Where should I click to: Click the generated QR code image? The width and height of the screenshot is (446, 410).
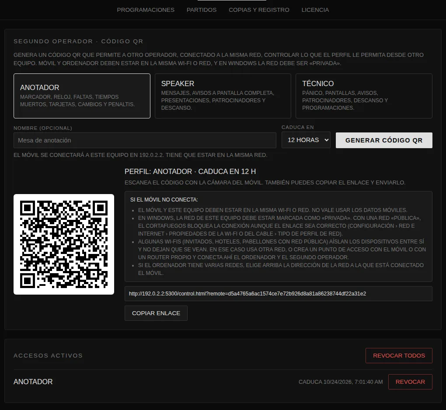point(64,244)
